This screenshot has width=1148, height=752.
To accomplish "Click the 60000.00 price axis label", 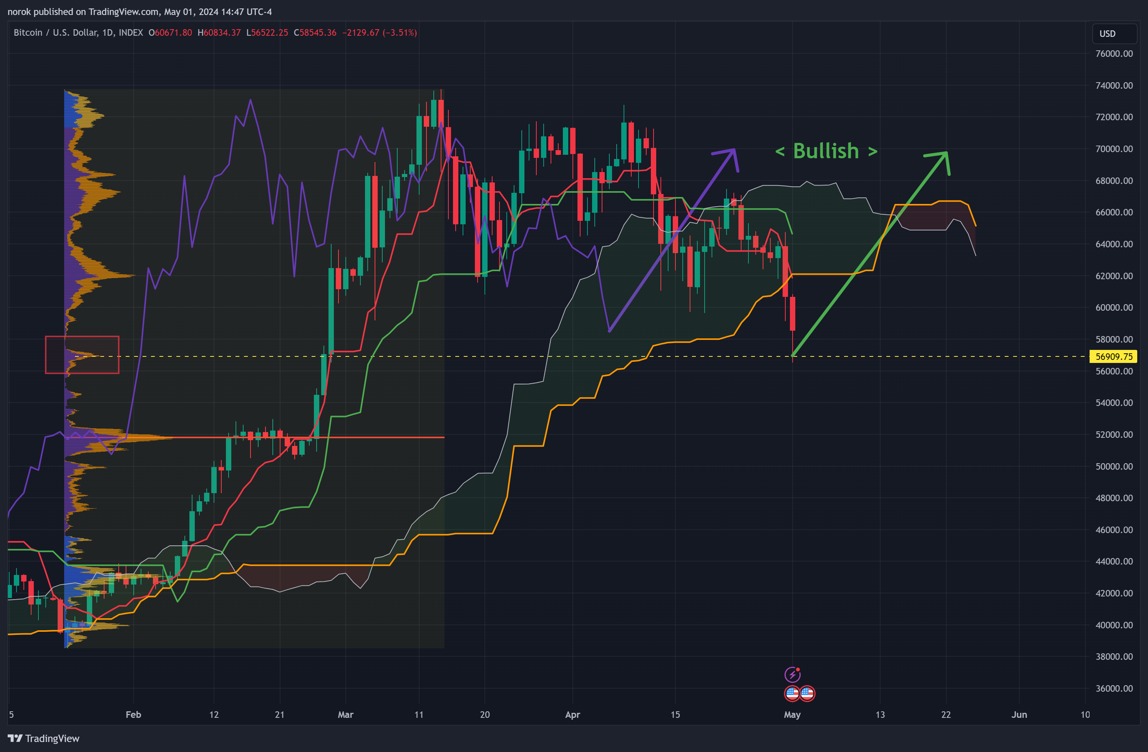I will [1114, 308].
